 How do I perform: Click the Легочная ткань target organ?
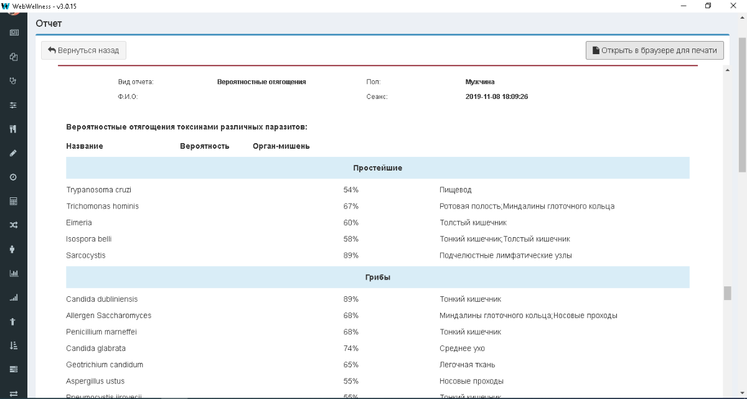click(467, 365)
